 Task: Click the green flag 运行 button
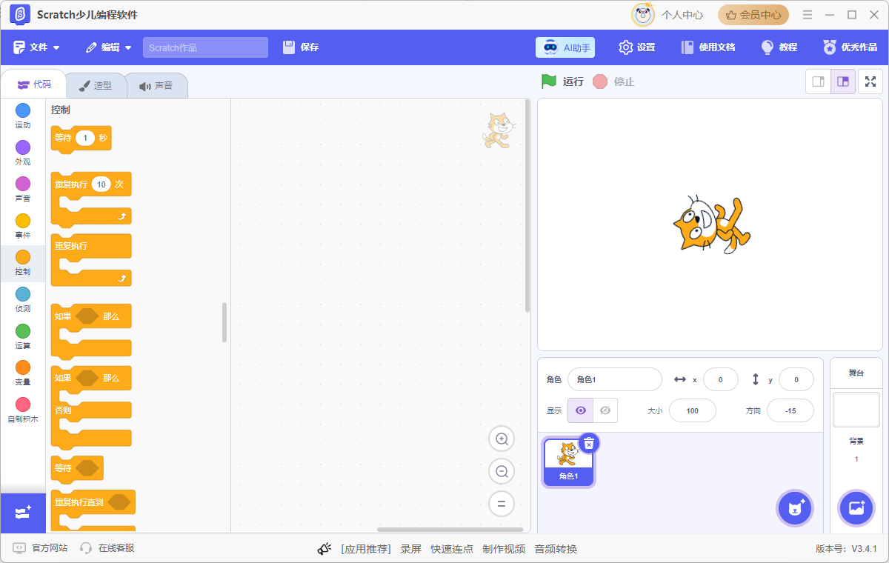coord(562,81)
